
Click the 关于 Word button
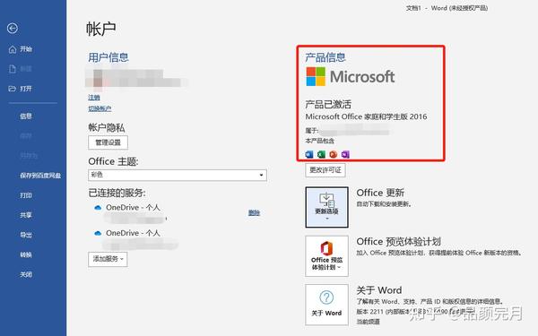pyautogui.click(x=327, y=305)
